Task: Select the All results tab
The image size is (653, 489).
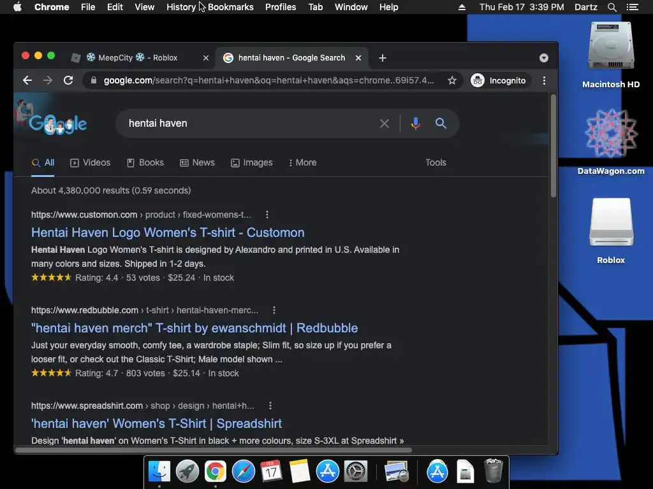Action: [43, 162]
